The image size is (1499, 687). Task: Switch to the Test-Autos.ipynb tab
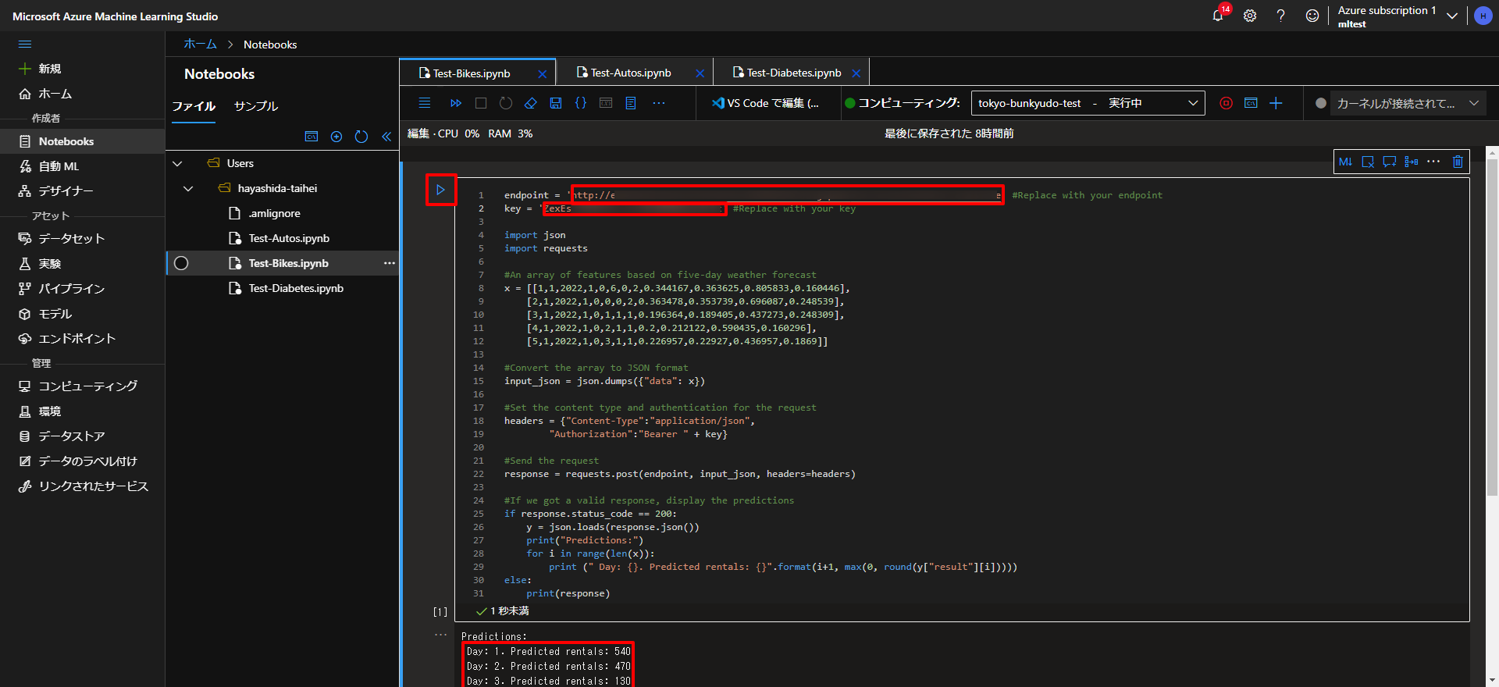click(x=631, y=73)
